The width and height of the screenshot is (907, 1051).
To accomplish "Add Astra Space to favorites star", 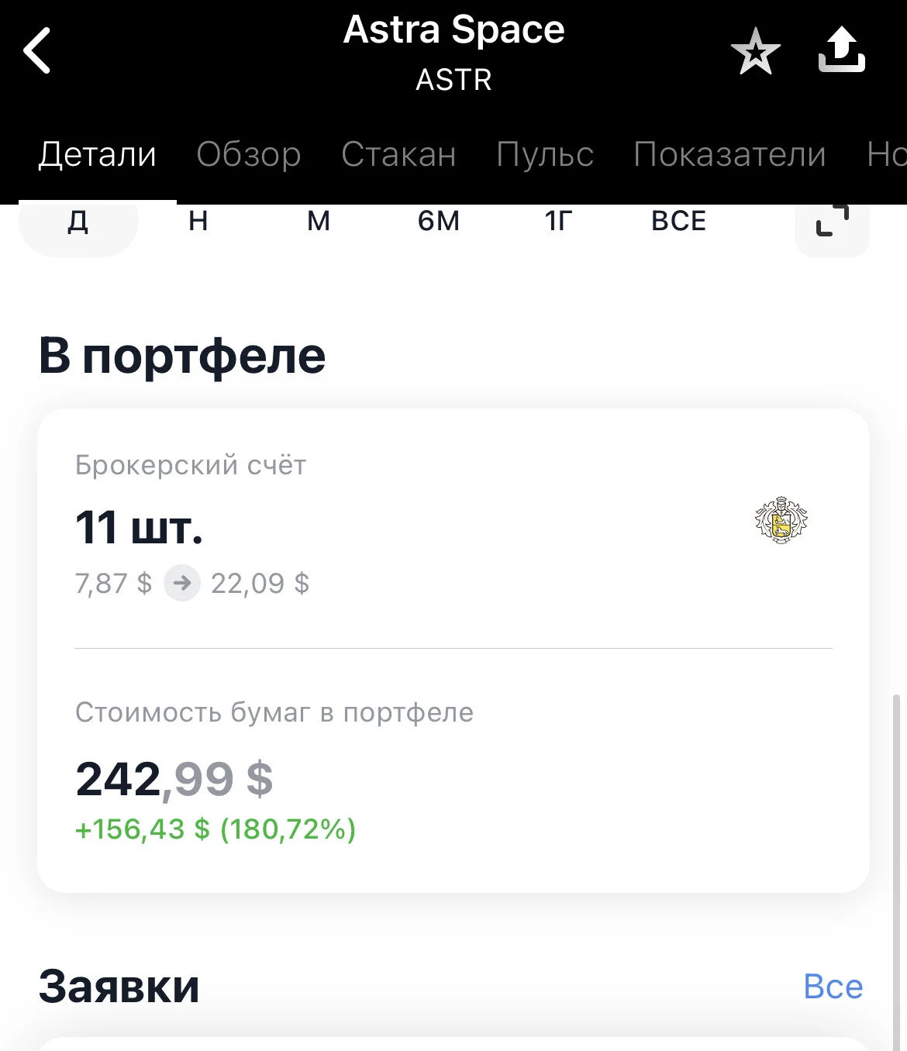I will (x=755, y=52).
